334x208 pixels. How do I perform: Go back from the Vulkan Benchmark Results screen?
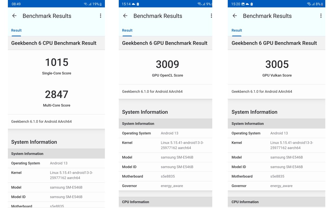235,16
